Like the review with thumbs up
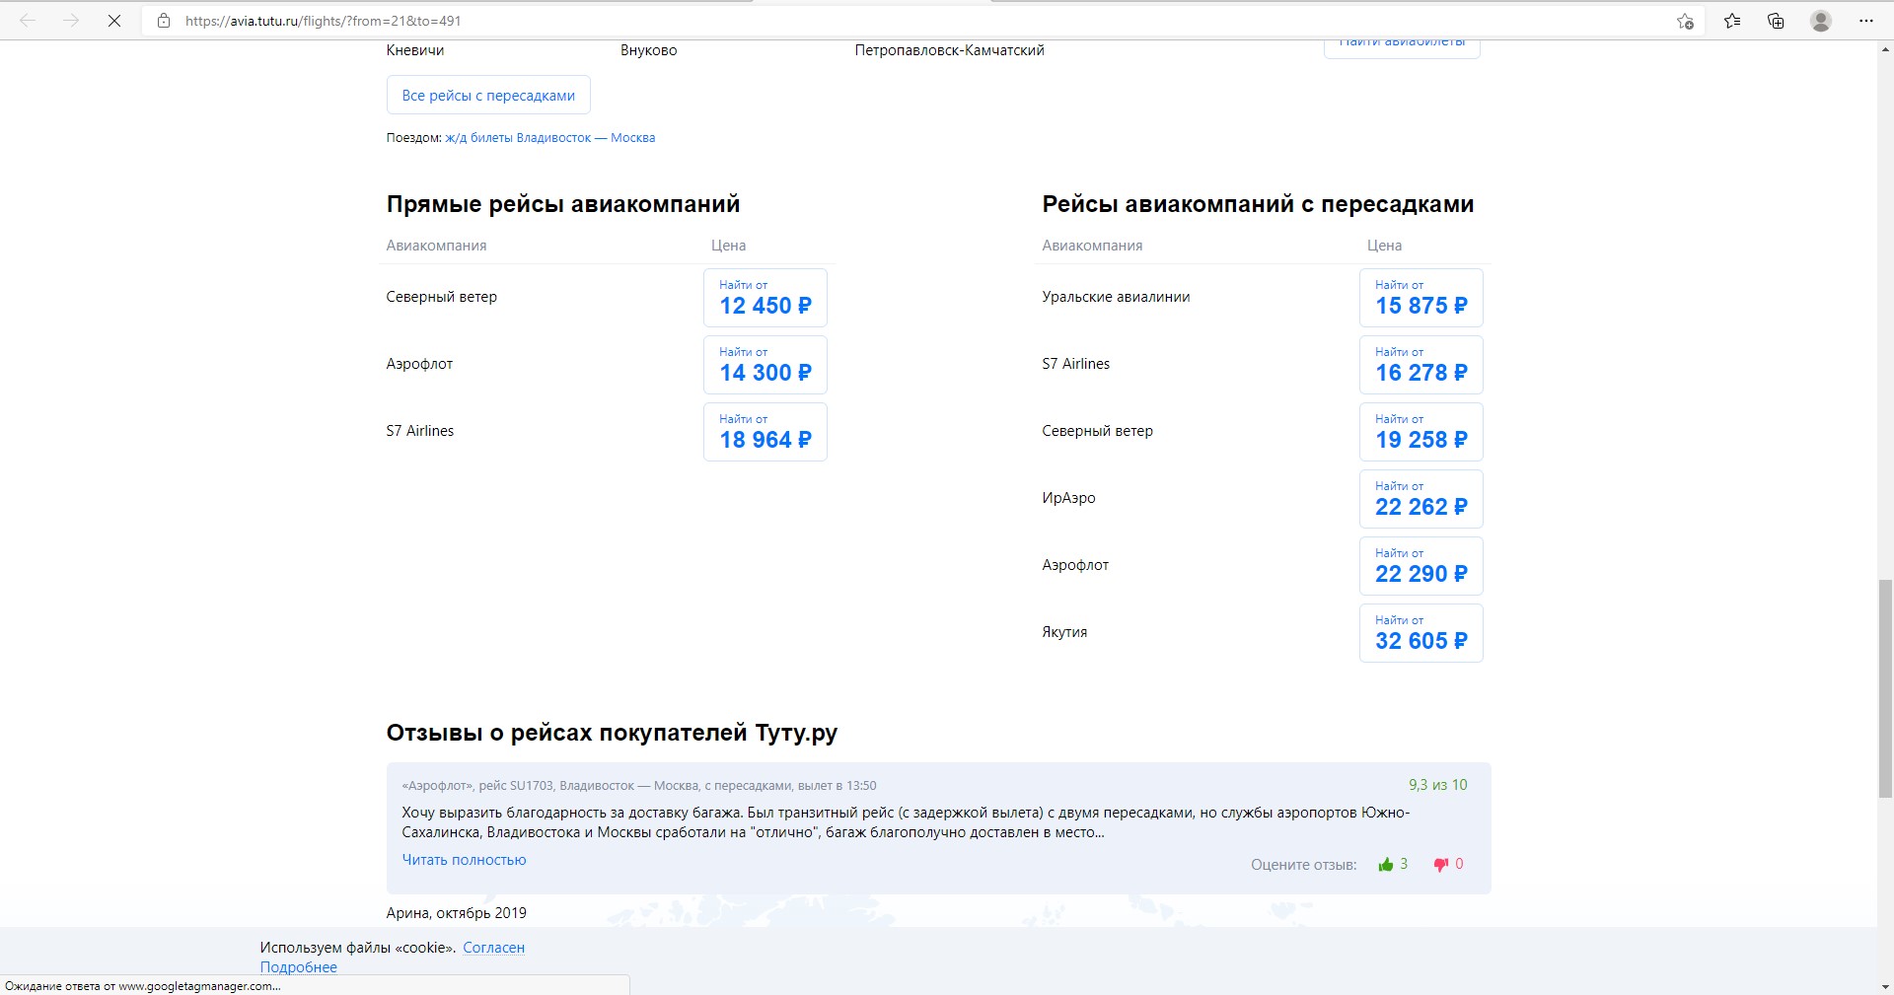1894x995 pixels. tap(1386, 865)
